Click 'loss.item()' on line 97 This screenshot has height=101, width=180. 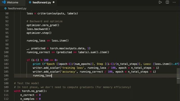click(60, 41)
